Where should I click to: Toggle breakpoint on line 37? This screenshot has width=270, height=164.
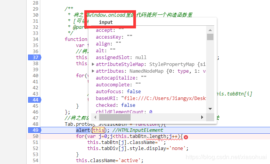click(x=35, y=57)
